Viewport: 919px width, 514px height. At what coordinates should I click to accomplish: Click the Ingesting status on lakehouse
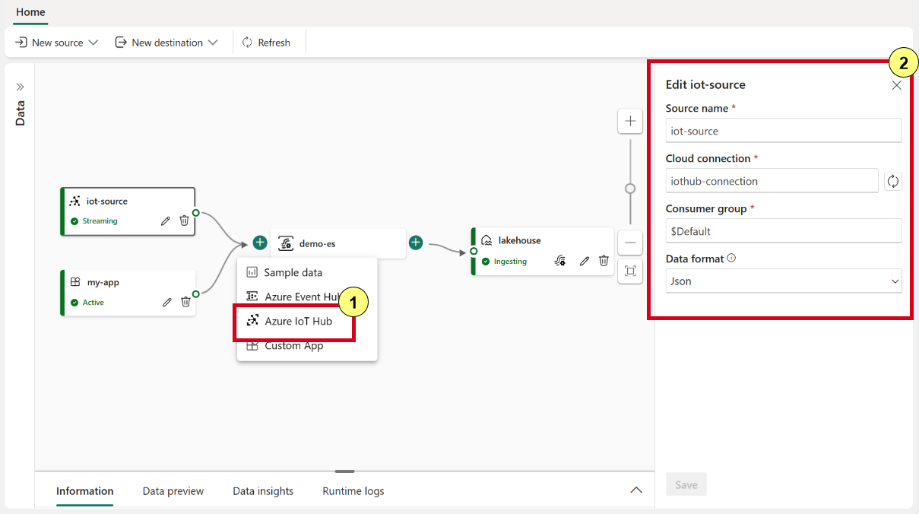pyautogui.click(x=505, y=261)
